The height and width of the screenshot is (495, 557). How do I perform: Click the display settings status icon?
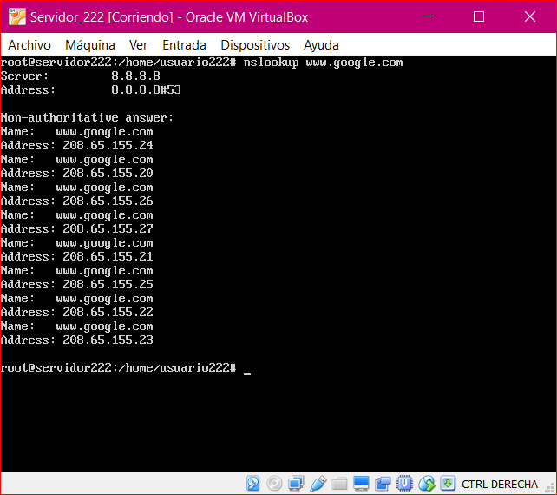pos(361,484)
